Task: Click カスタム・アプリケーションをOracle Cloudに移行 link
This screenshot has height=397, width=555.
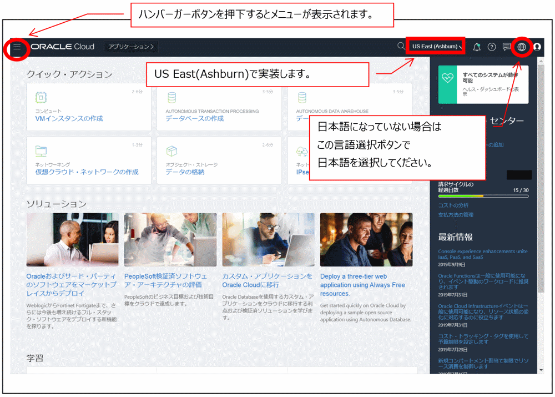Action: click(268, 280)
